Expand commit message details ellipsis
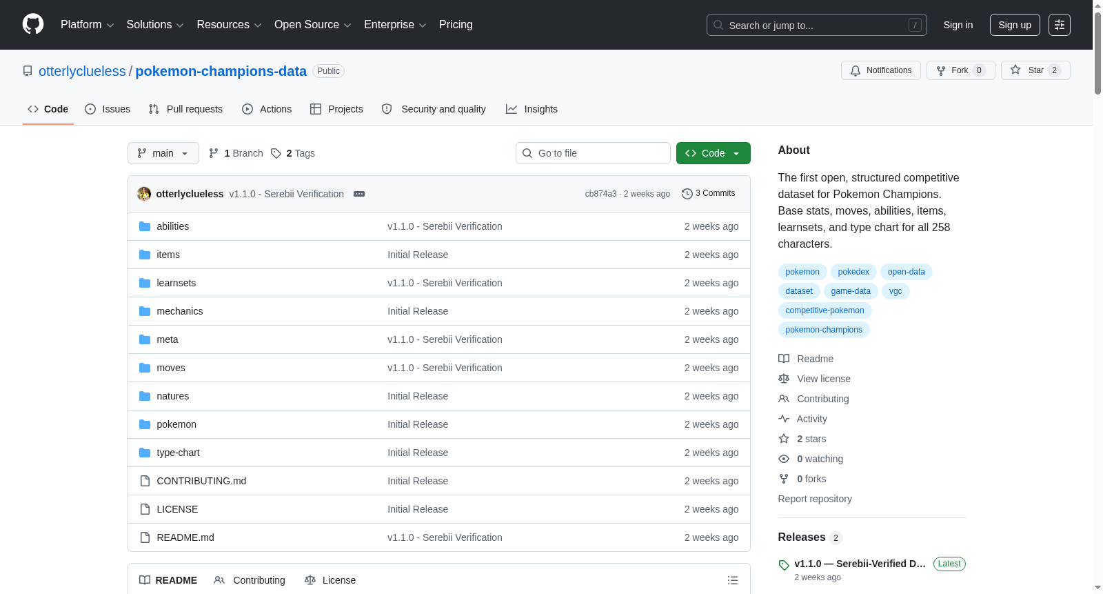The image size is (1103, 594). pos(359,194)
